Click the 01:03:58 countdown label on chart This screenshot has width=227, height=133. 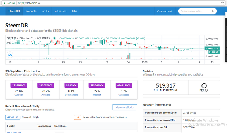click(x=214, y=52)
